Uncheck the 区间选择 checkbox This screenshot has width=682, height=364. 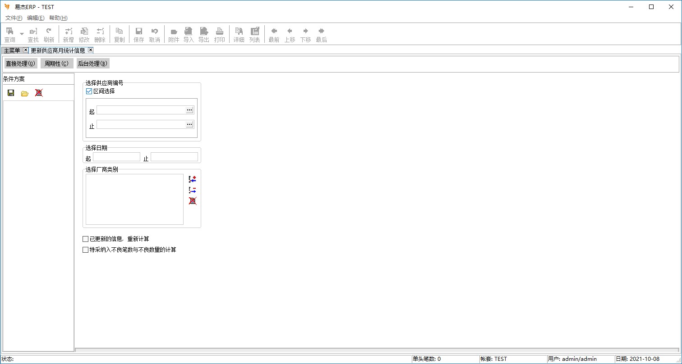89,91
